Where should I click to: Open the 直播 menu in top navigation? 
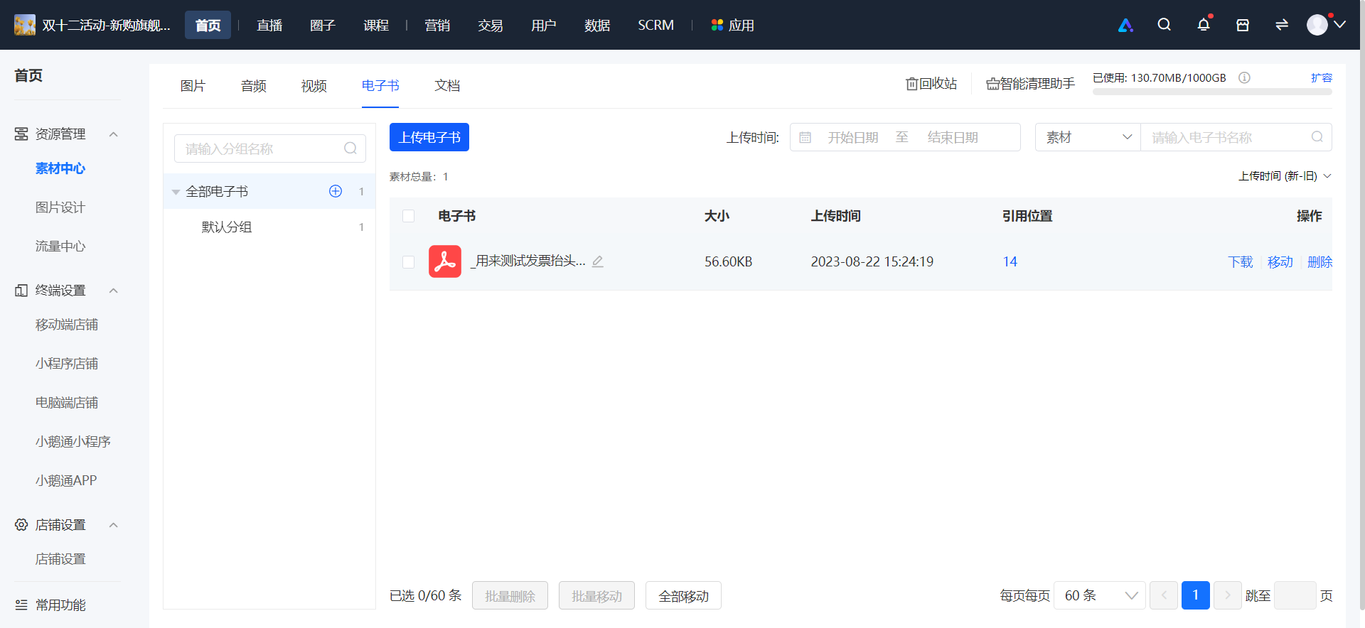click(x=269, y=25)
